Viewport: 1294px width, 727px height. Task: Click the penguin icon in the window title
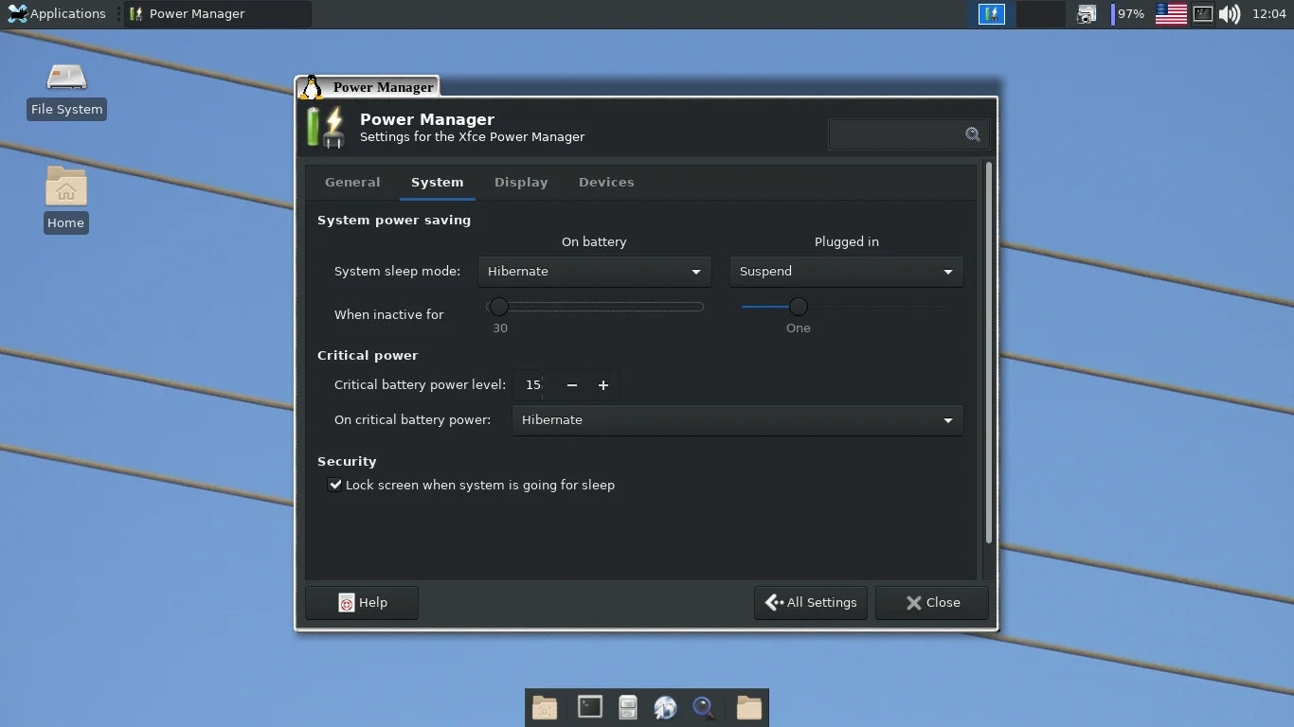[311, 87]
